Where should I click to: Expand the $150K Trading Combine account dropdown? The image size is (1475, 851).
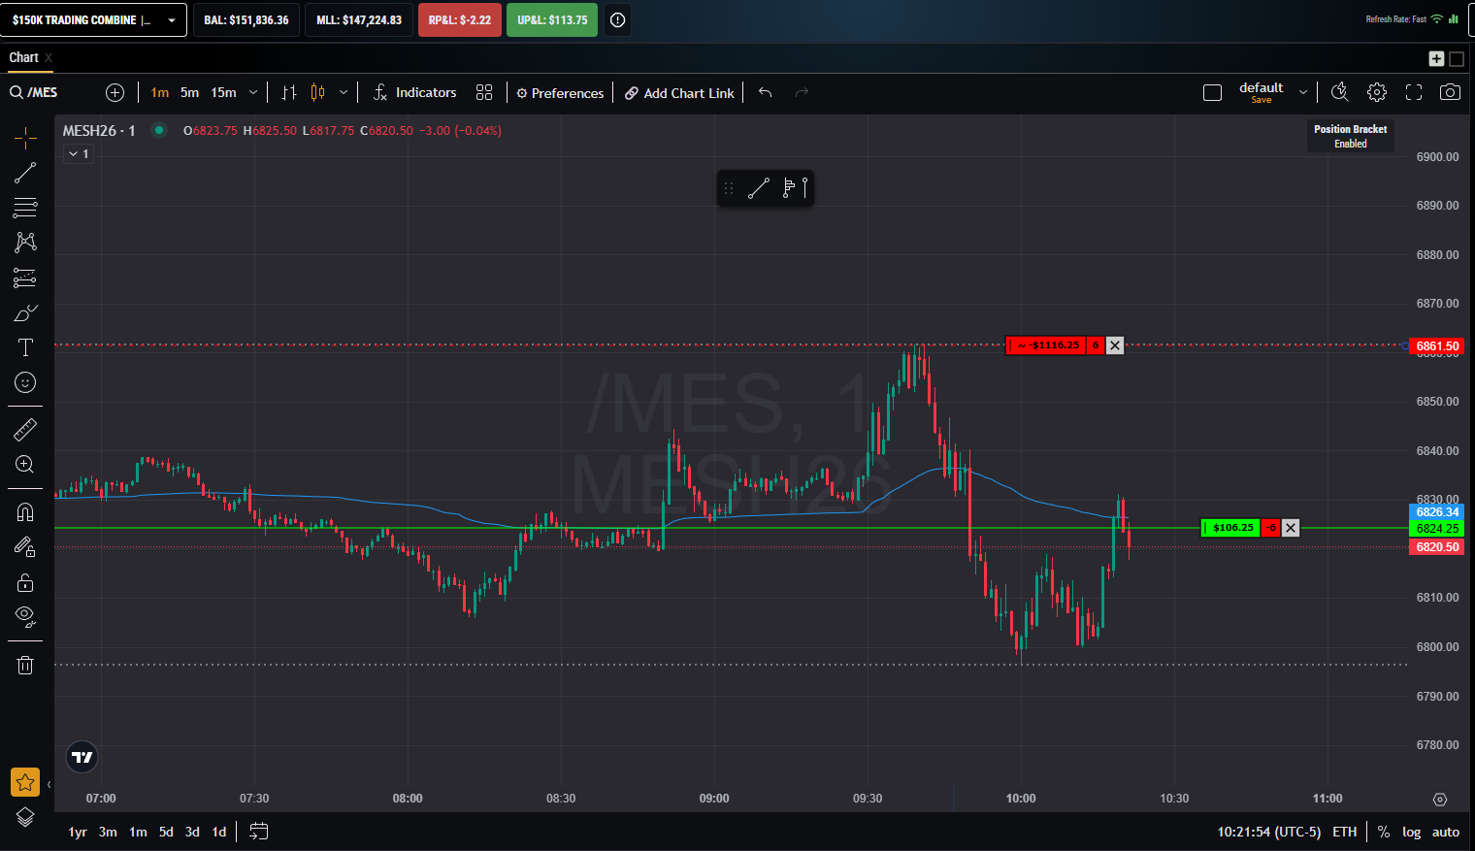pyautogui.click(x=172, y=20)
